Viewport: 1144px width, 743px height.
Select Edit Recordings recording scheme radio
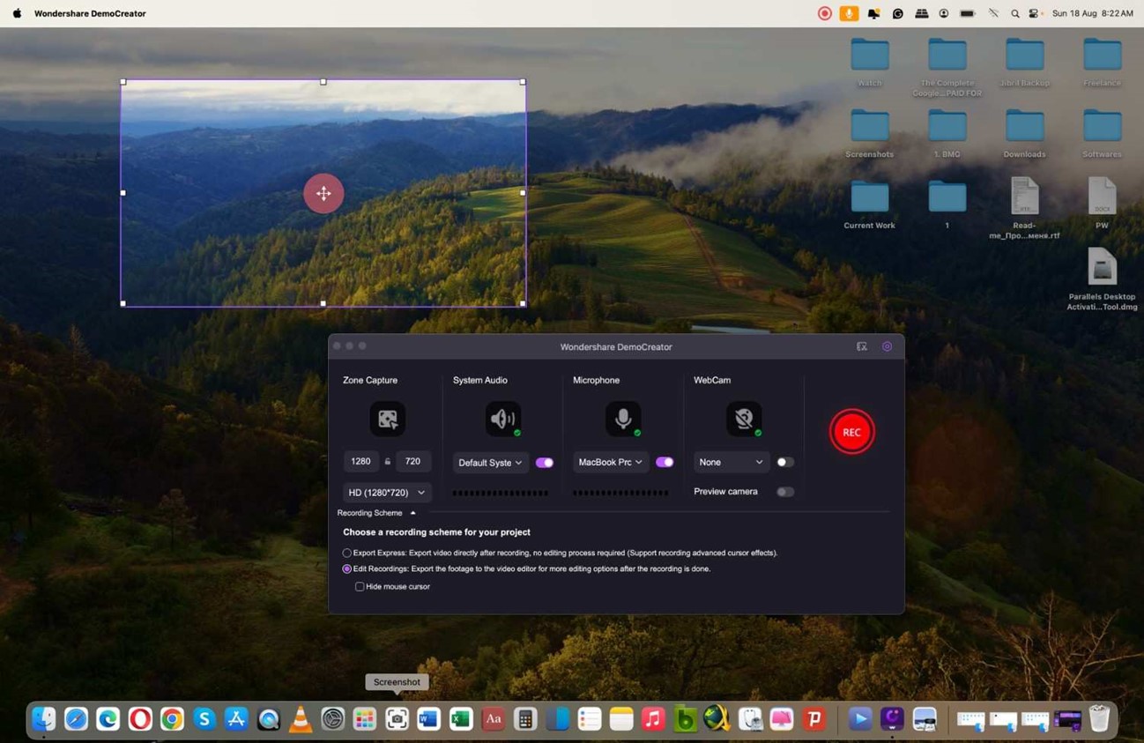pyautogui.click(x=347, y=568)
